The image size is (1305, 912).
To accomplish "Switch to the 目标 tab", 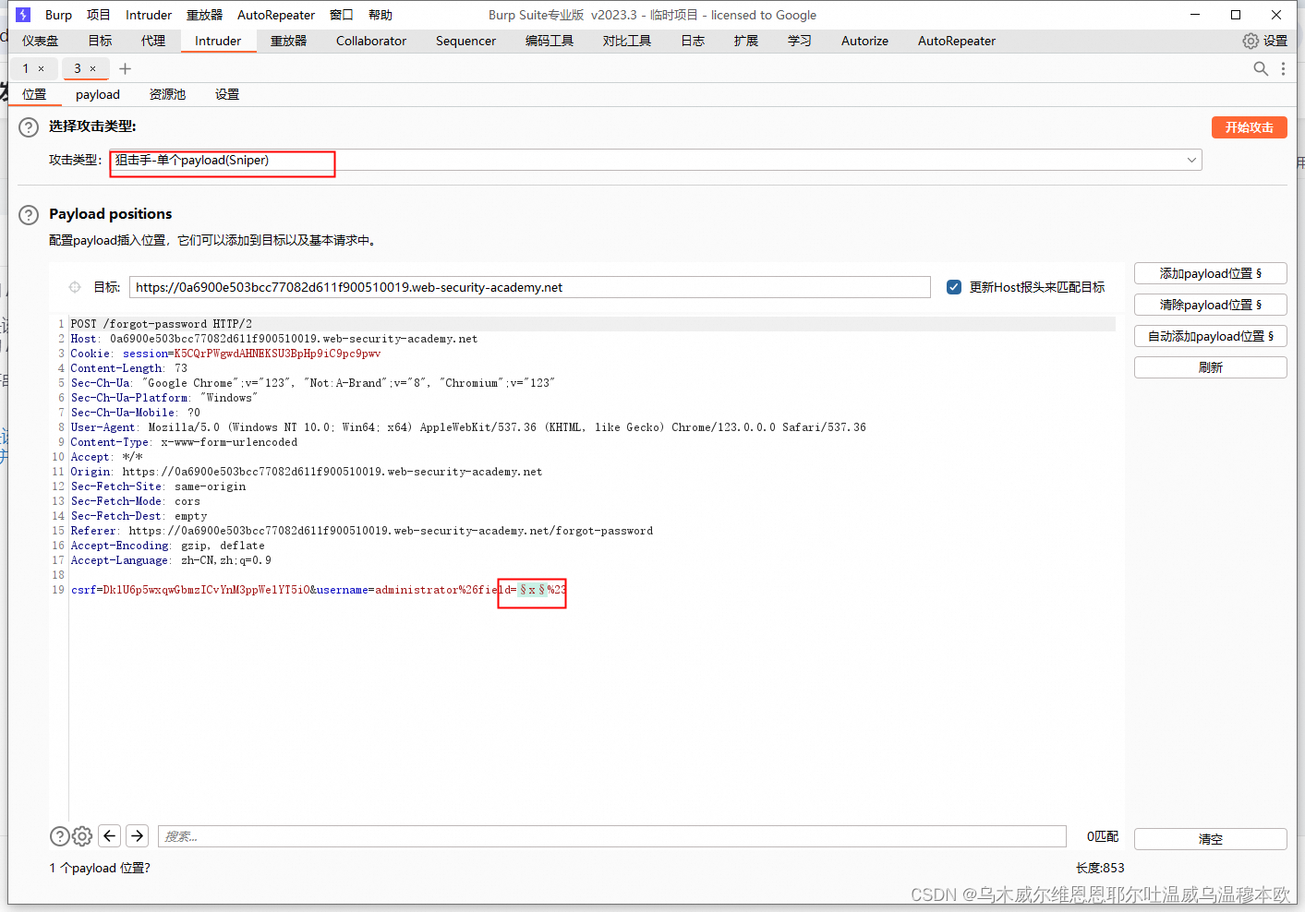I will pyautogui.click(x=101, y=41).
